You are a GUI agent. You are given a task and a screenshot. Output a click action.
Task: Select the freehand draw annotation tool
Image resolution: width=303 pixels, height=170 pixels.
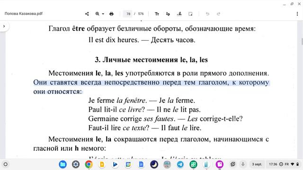point(168,14)
